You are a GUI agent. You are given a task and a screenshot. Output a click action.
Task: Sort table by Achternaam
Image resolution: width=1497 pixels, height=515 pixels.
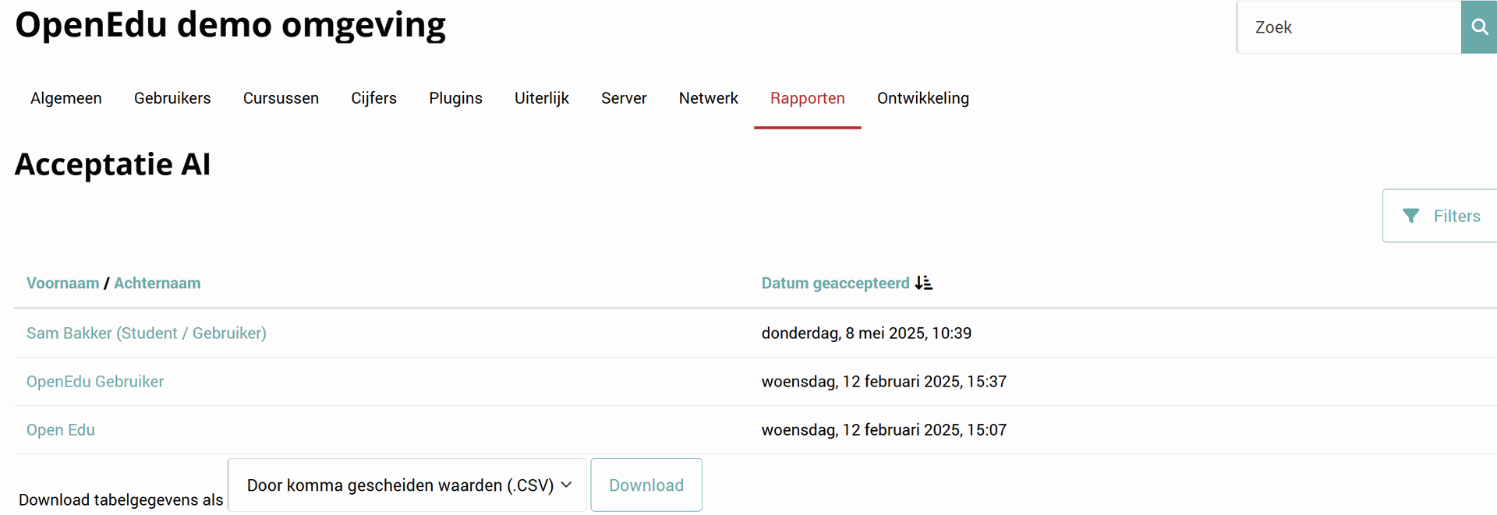click(x=157, y=283)
